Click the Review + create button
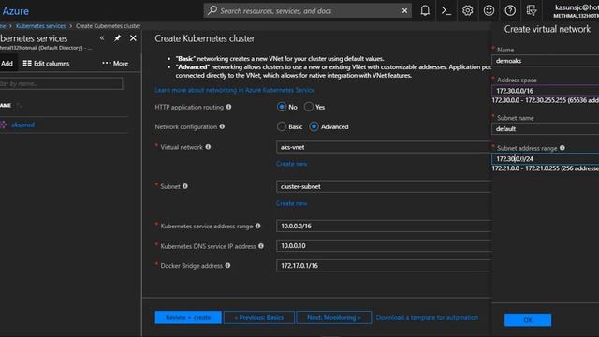Screen dimensions: 599x337 tap(188, 317)
